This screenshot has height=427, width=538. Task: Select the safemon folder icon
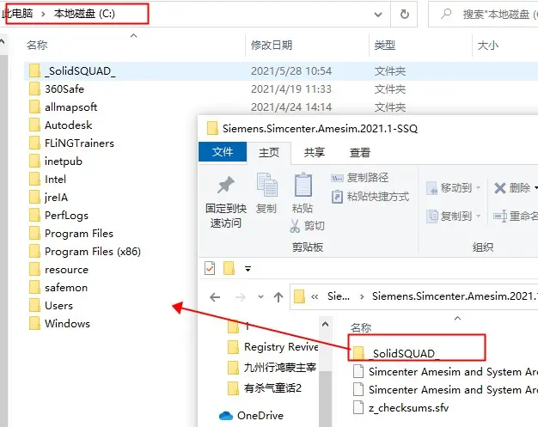[x=34, y=288]
